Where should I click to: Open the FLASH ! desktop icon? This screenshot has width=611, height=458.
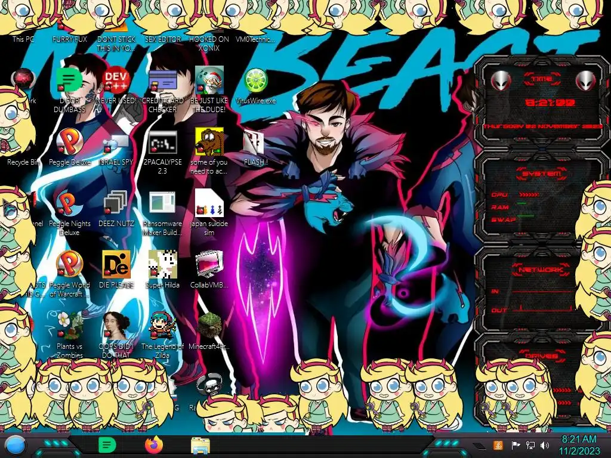[x=254, y=142]
